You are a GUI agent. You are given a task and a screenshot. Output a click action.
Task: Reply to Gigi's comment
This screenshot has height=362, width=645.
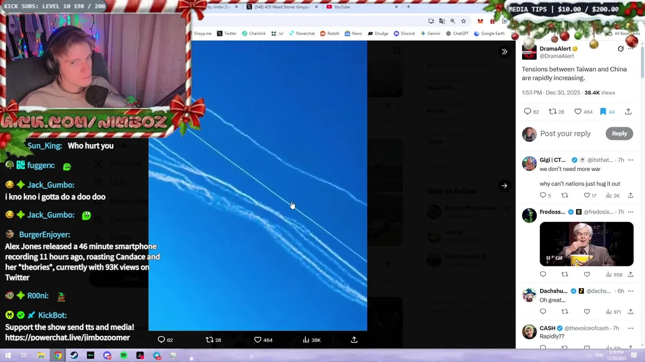click(545, 196)
